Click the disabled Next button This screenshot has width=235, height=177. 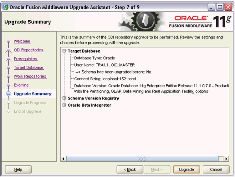[x=157, y=169]
